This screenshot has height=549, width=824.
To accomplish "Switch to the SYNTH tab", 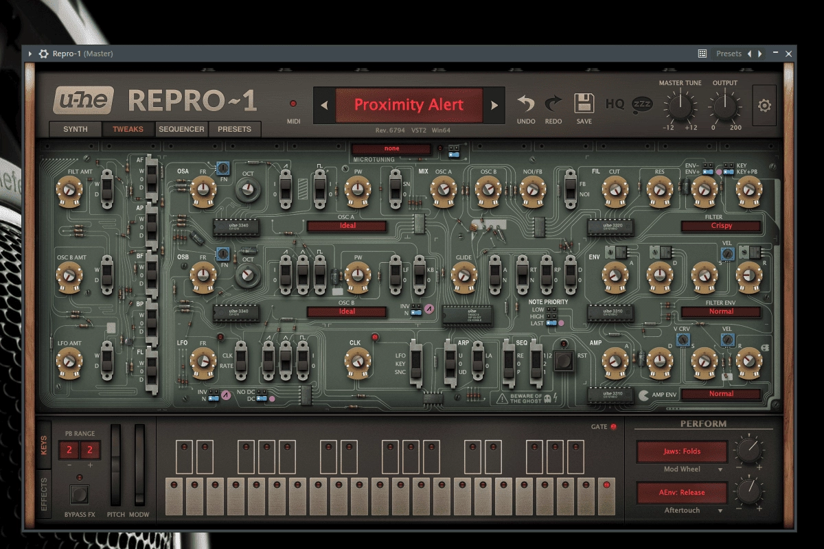I will (75, 129).
